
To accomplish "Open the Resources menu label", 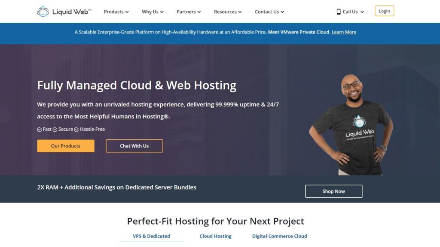I will click(225, 12).
